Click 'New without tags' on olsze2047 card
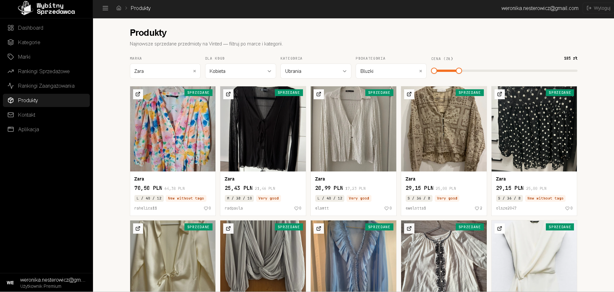The width and height of the screenshot is (614, 292). tap(545, 199)
